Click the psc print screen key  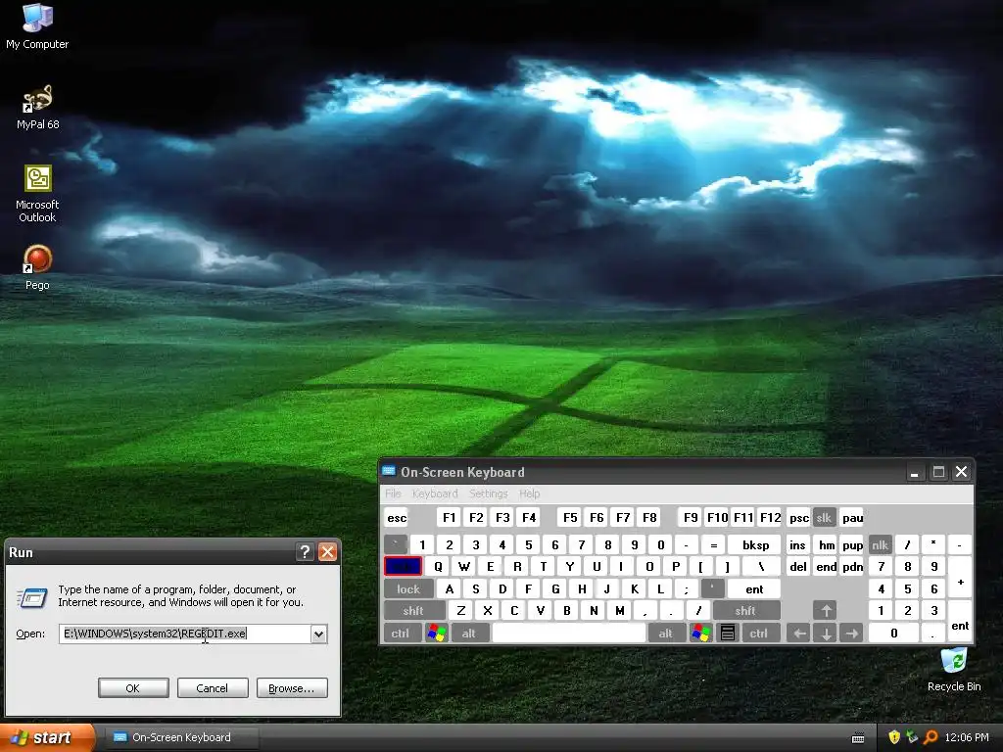798,517
